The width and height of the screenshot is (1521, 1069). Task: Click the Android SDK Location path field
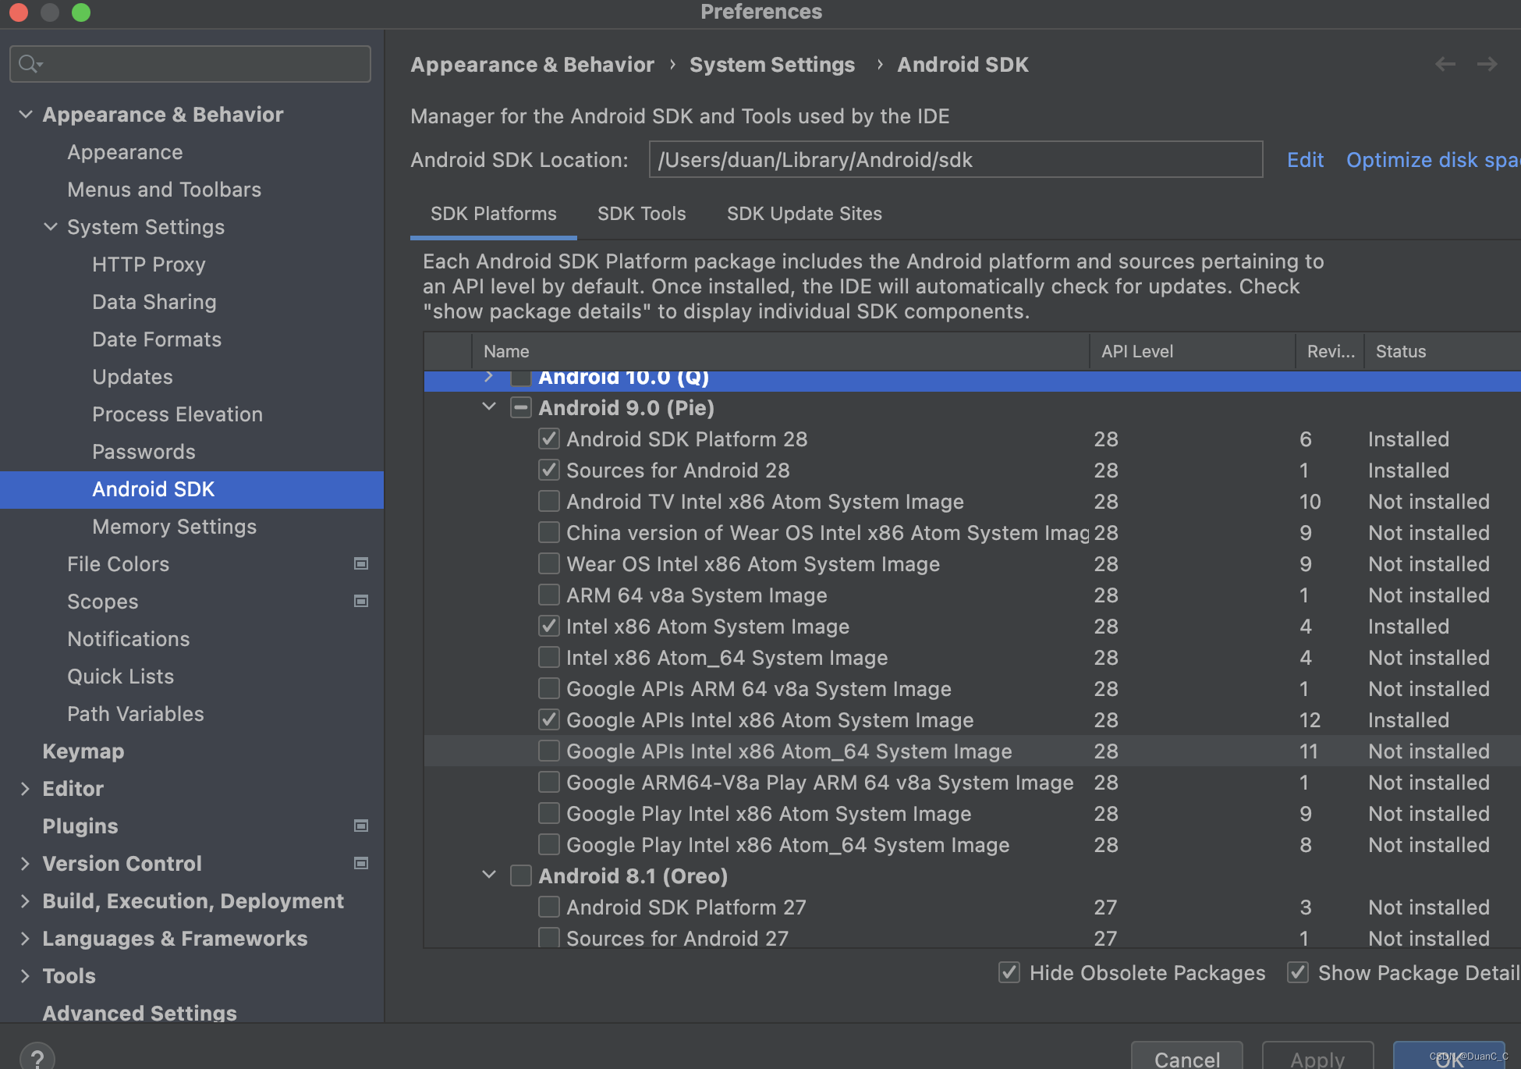pos(955,160)
